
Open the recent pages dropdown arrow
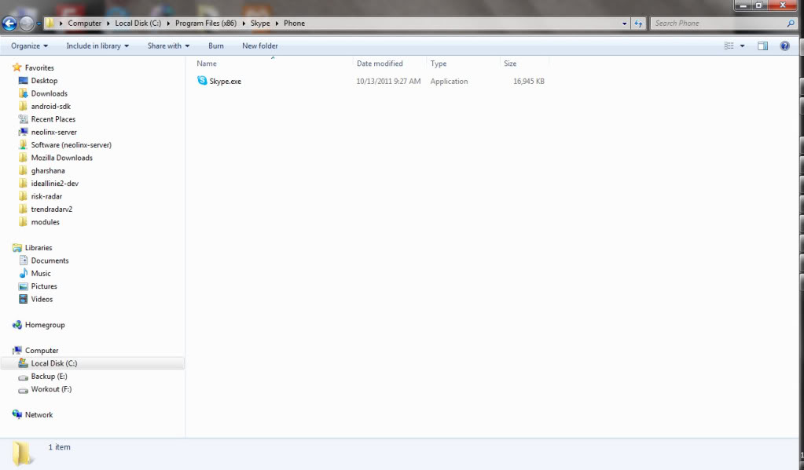coord(39,24)
